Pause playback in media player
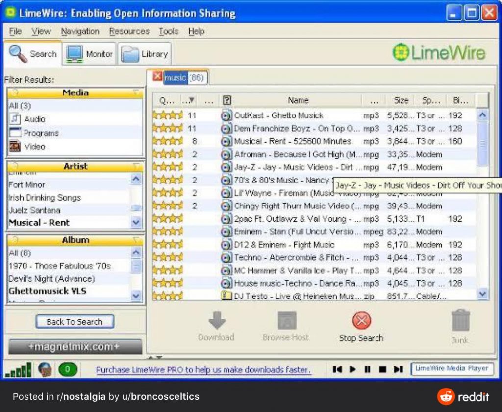502x412 pixels. (367, 369)
